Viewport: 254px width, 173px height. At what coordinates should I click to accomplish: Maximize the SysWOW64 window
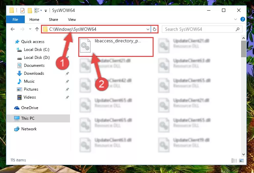click(x=224, y=10)
